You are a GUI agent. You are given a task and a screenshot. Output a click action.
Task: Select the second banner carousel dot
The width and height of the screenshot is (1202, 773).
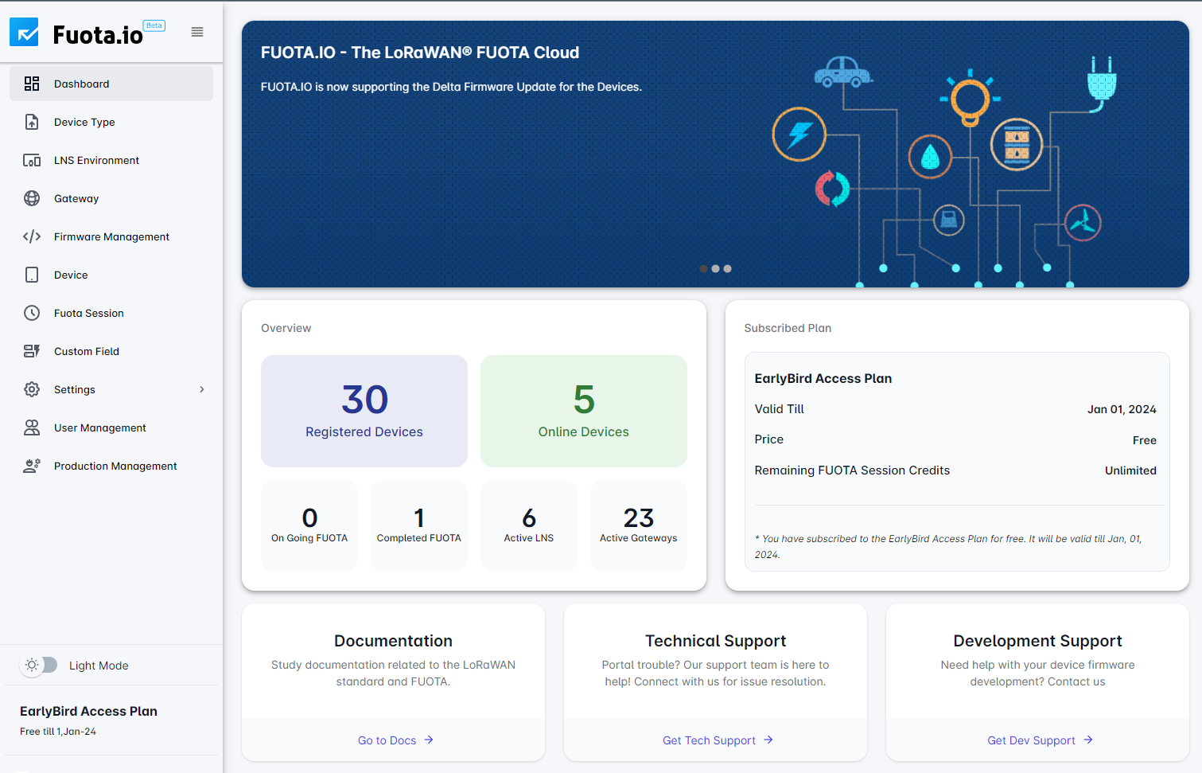(x=715, y=268)
